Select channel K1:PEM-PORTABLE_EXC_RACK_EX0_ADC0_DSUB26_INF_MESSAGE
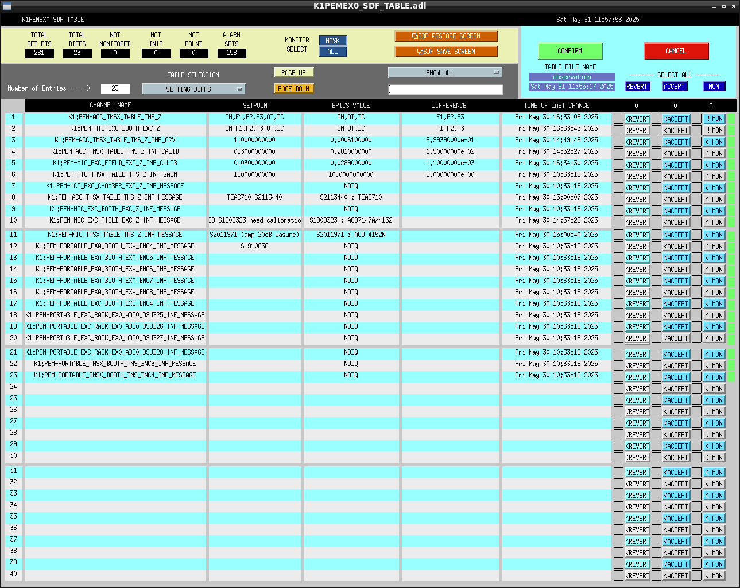740x588 pixels. [x=115, y=326]
